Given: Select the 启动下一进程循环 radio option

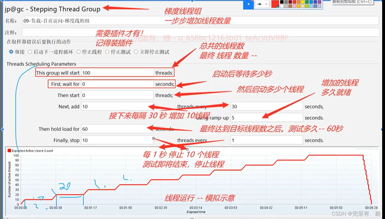Looking at the screenshot, I should [x=30, y=52].
